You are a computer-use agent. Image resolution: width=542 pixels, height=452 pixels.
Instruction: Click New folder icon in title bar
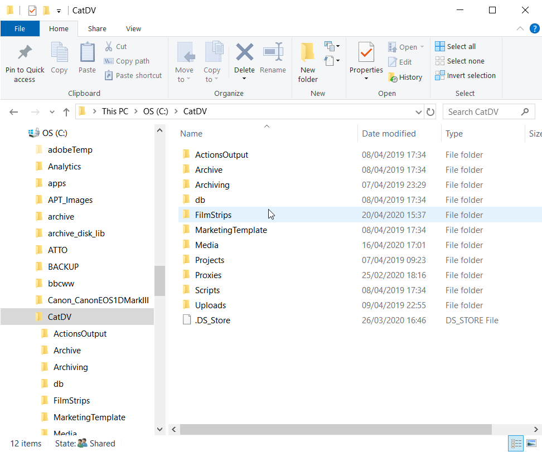[x=46, y=11]
